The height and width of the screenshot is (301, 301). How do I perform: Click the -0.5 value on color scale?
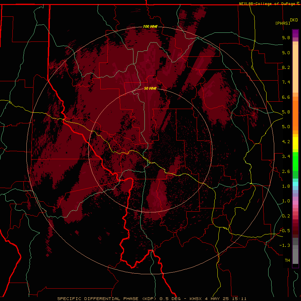coord(285,231)
